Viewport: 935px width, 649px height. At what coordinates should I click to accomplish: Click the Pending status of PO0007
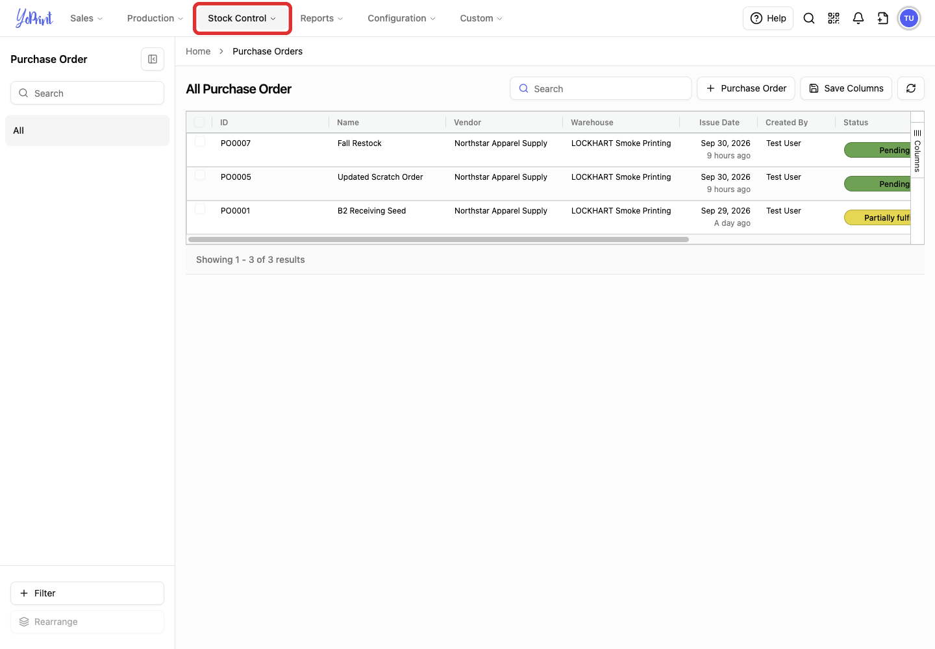[x=877, y=150]
